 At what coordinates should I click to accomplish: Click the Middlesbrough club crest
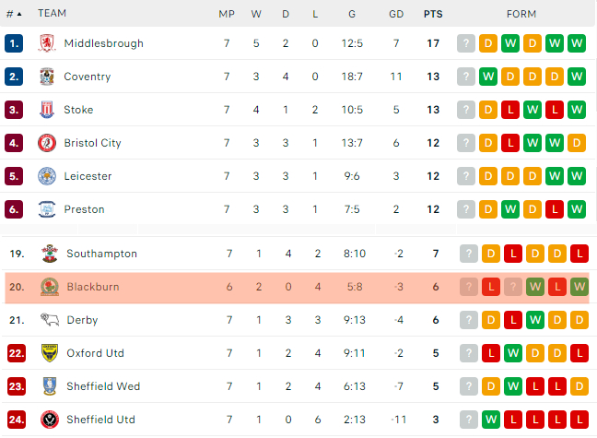[47, 43]
